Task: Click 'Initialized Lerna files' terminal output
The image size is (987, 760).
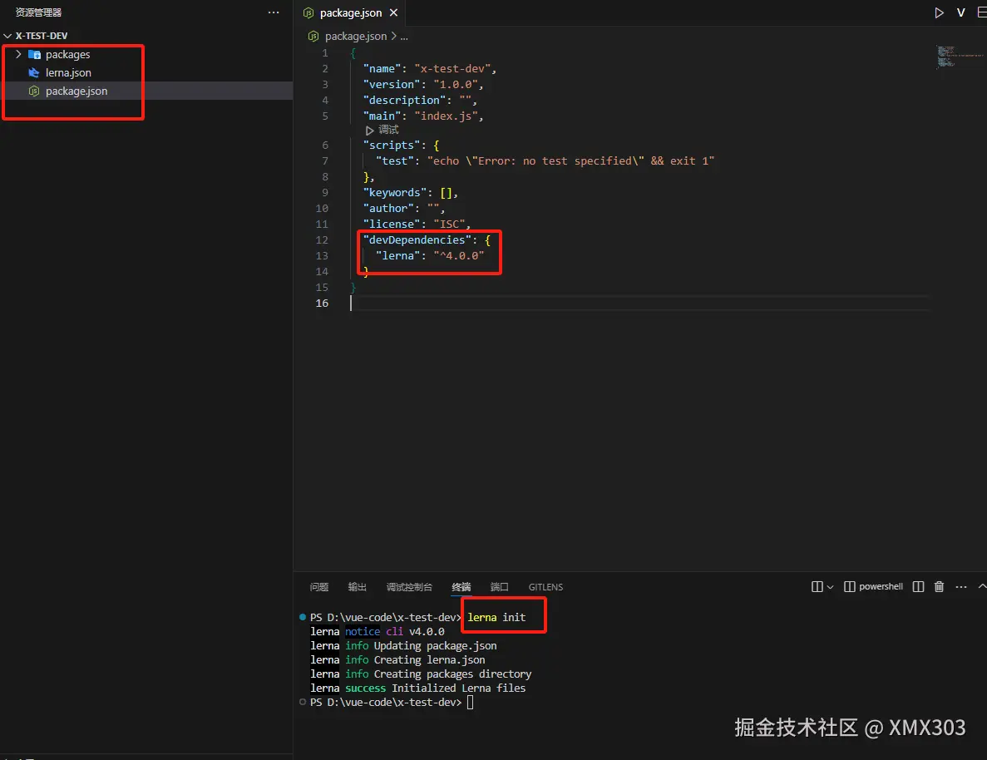Action: (x=458, y=688)
